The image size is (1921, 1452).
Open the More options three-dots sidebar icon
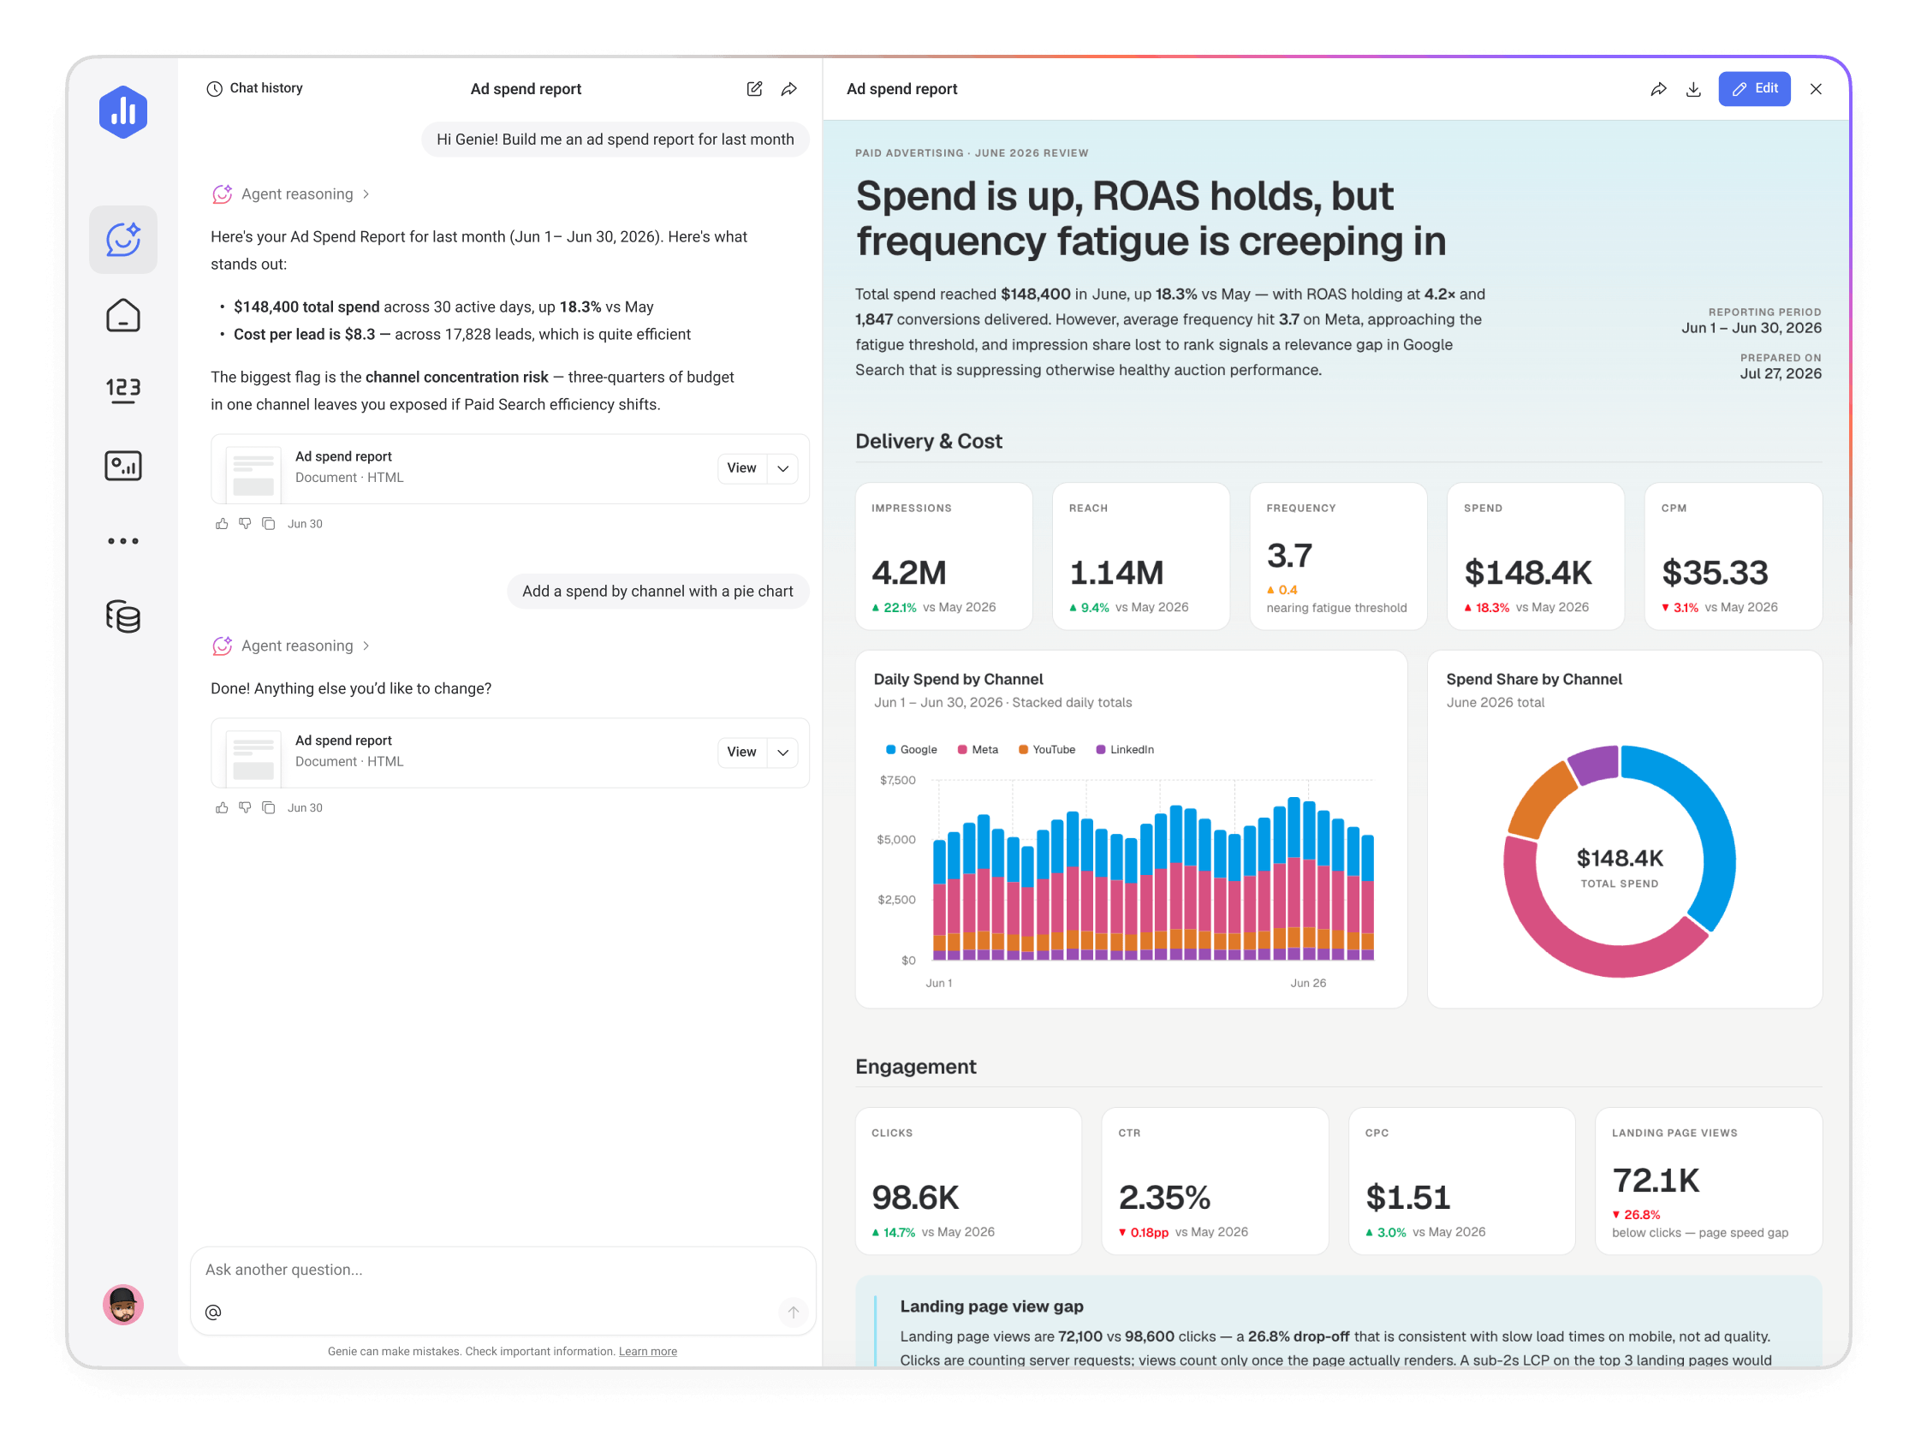pos(123,541)
